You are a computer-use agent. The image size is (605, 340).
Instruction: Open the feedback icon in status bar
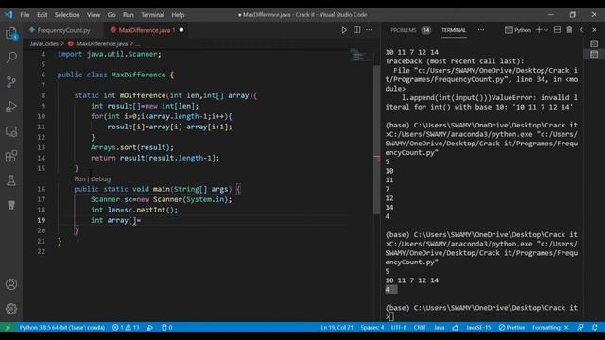(x=580, y=328)
